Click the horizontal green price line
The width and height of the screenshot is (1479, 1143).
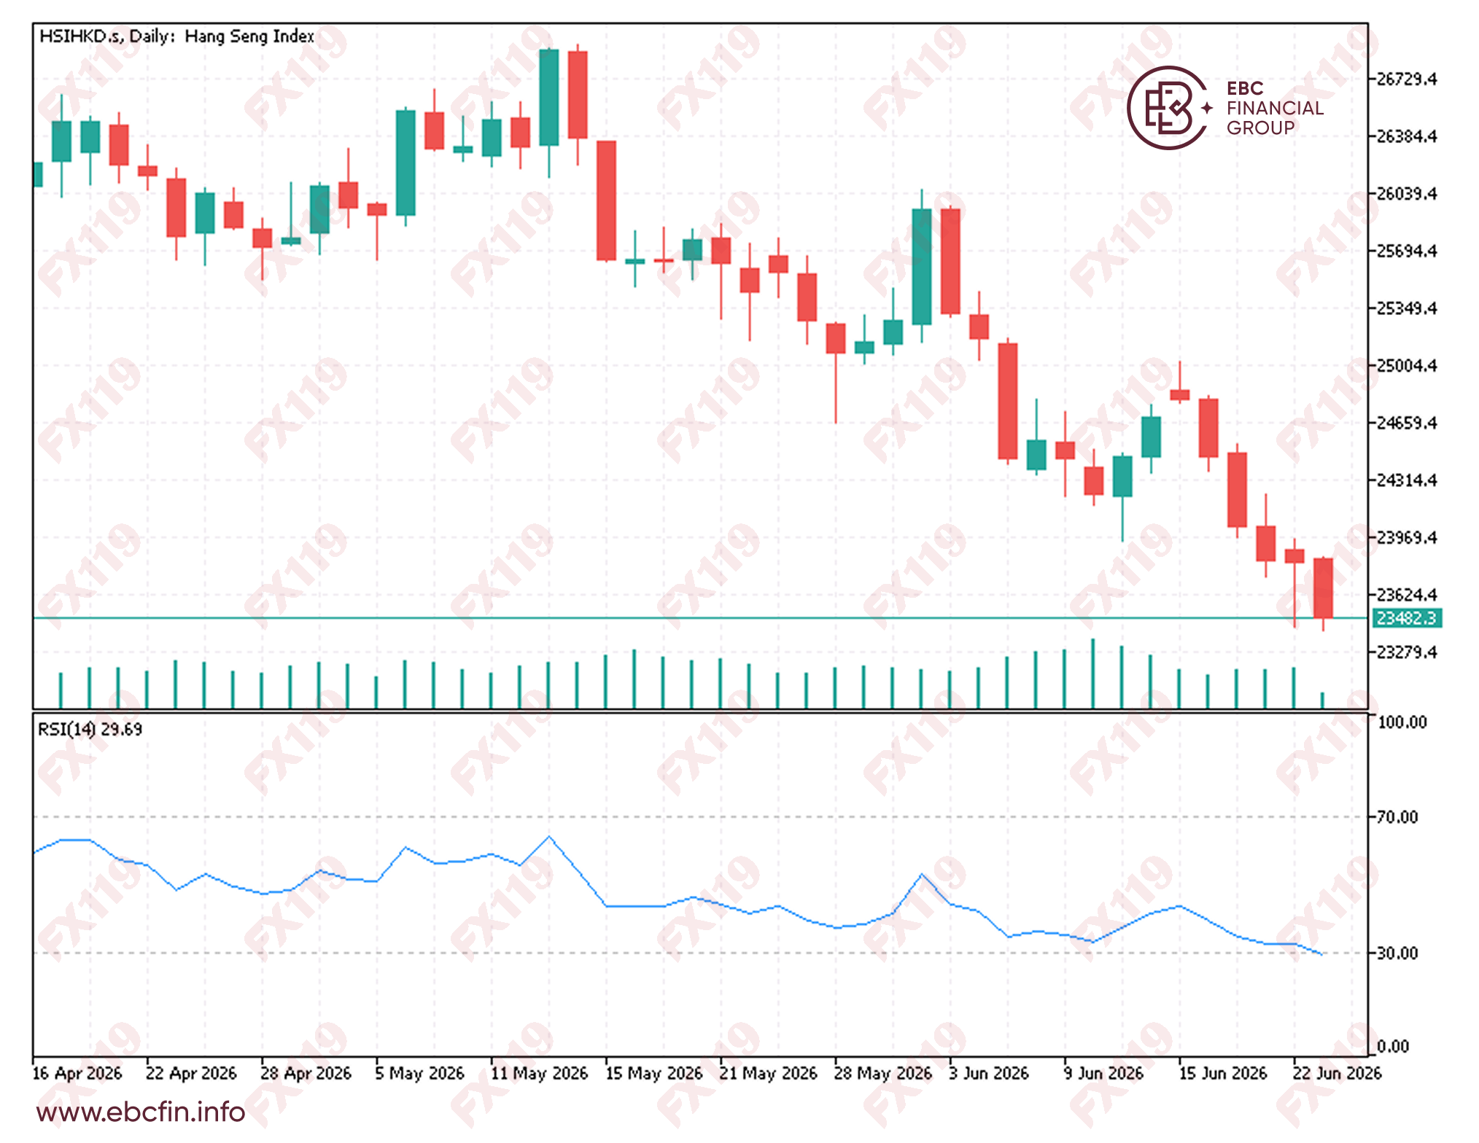tap(700, 618)
